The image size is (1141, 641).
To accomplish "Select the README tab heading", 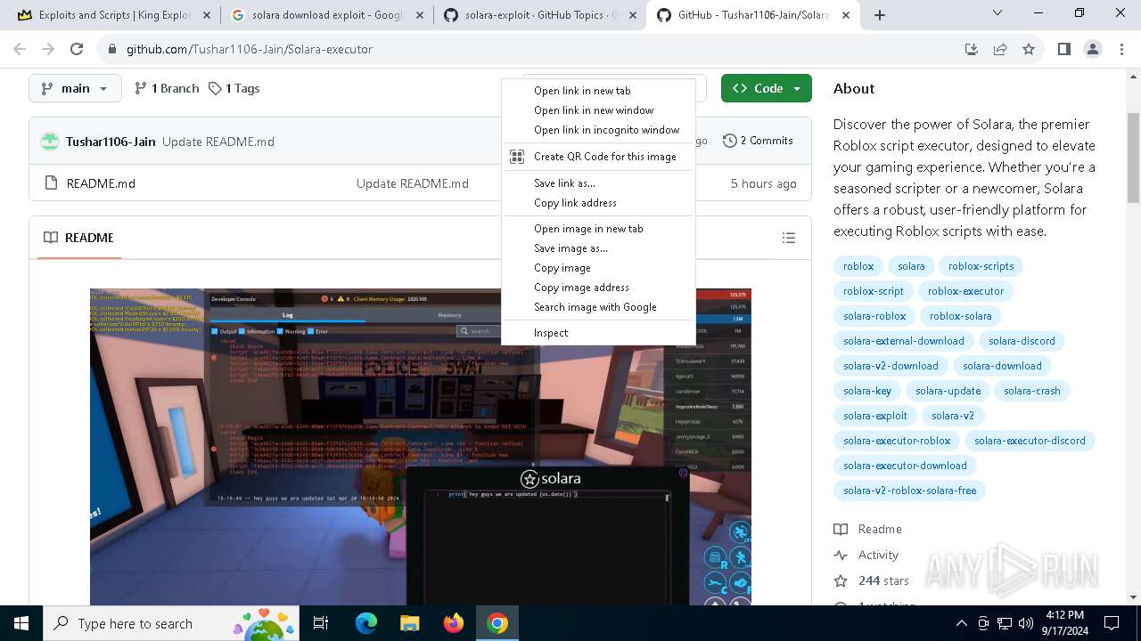I will click(x=78, y=238).
